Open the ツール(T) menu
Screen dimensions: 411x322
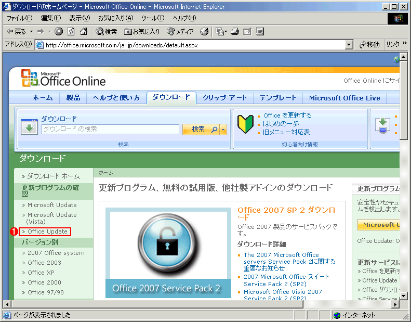(153, 18)
